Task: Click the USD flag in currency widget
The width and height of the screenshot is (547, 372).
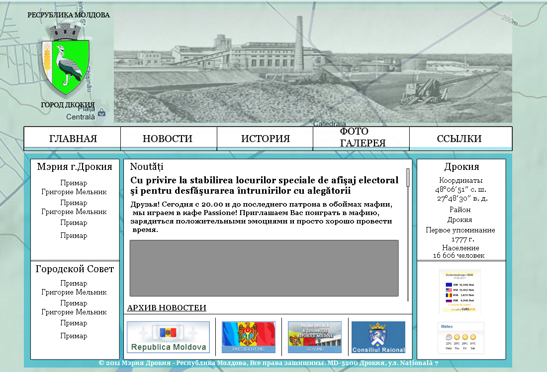Action: 449,290
